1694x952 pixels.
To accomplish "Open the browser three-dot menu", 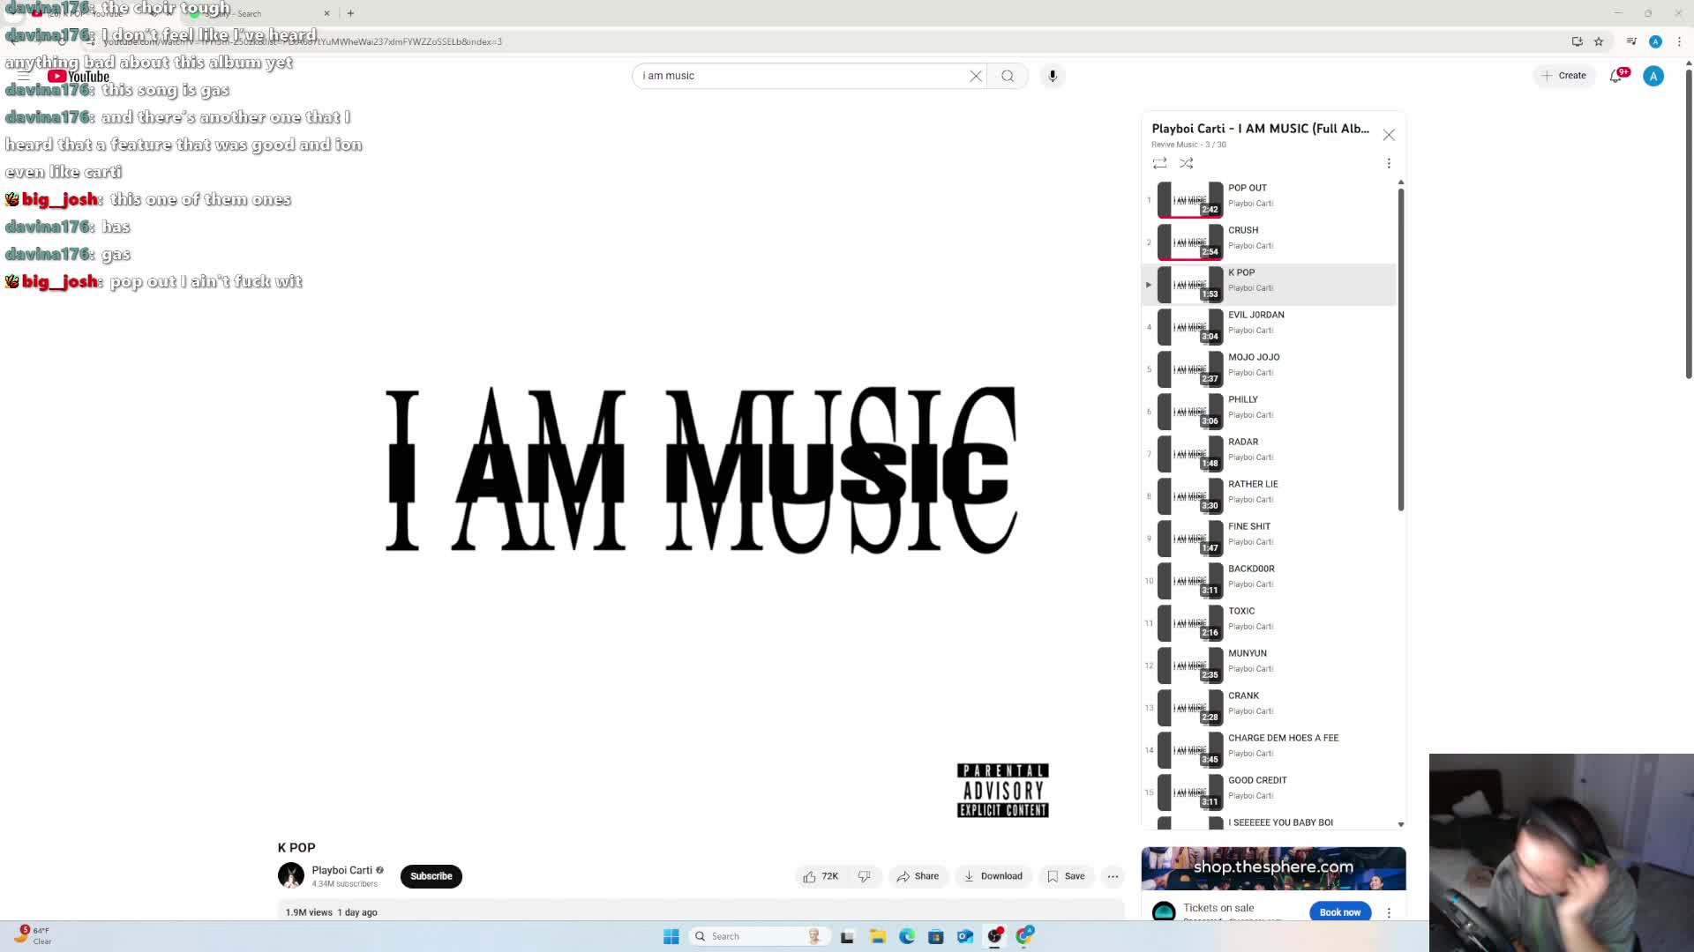I will [x=1679, y=41].
